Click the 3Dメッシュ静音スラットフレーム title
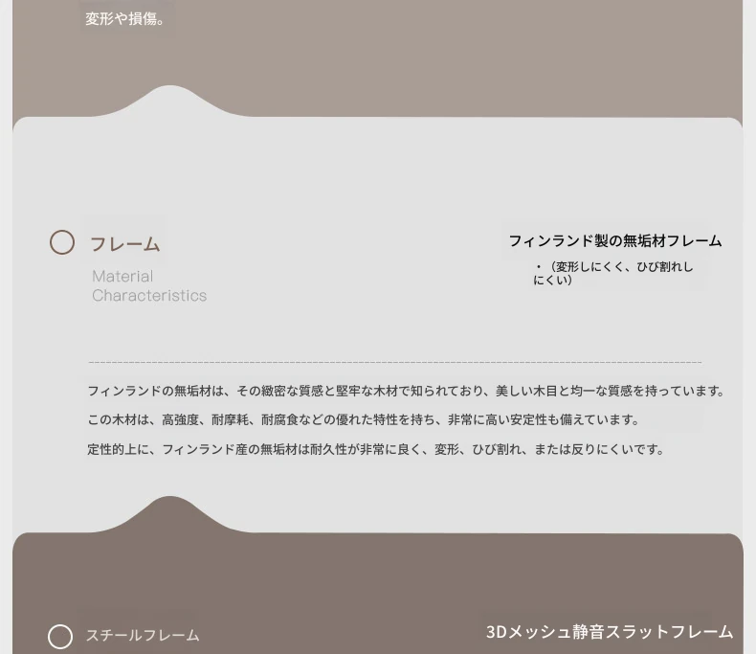Image resolution: width=756 pixels, height=654 pixels. tap(610, 632)
